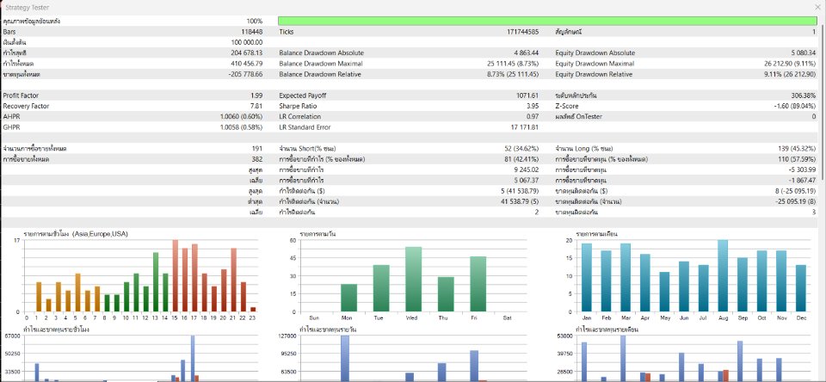Click the "Balance Drawdown Absolute" label
The width and height of the screenshot is (826, 382).
(x=321, y=52)
